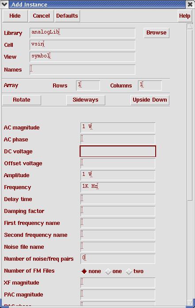Click the AC phase input field
This screenshot has height=308, width=195.
coord(118,139)
